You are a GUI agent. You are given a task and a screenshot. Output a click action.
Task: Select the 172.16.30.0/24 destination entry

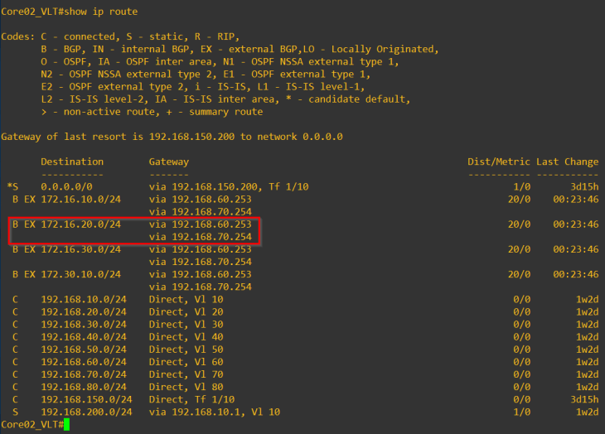pos(80,249)
